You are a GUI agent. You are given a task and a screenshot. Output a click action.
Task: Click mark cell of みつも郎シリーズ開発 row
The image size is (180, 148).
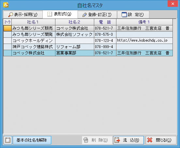[x=7, y=34]
